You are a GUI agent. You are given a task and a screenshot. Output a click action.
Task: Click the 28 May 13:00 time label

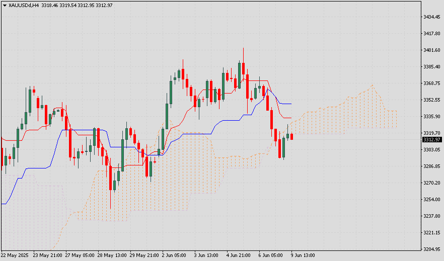coord(112,255)
